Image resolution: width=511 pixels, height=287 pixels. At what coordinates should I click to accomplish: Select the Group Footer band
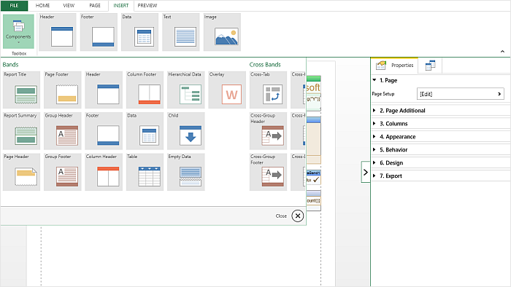[63, 172]
